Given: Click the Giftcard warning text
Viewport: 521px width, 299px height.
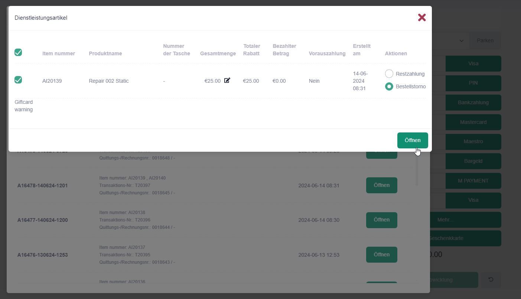Looking at the screenshot, I should (24, 106).
